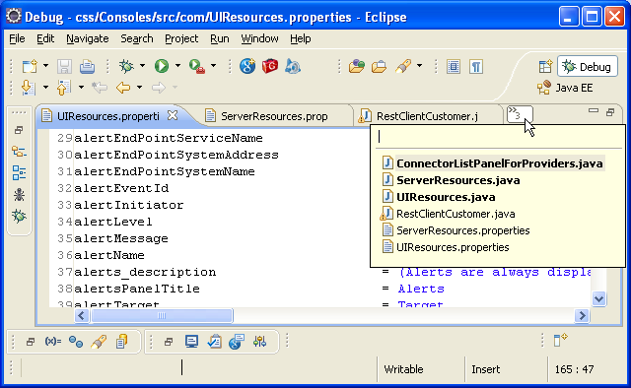Click the globe icon in bottom toolbar
Viewport: 631px width, 388px height.
coord(237,342)
